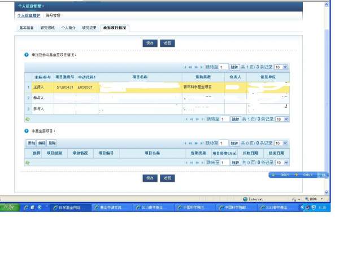Open the 个人信息管理 top menu
This screenshot has width=339, height=254.
click(31, 6)
